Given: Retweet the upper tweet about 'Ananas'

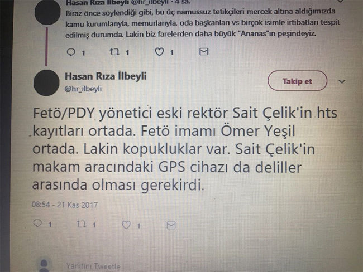Looking at the screenshot, I should point(114,52).
